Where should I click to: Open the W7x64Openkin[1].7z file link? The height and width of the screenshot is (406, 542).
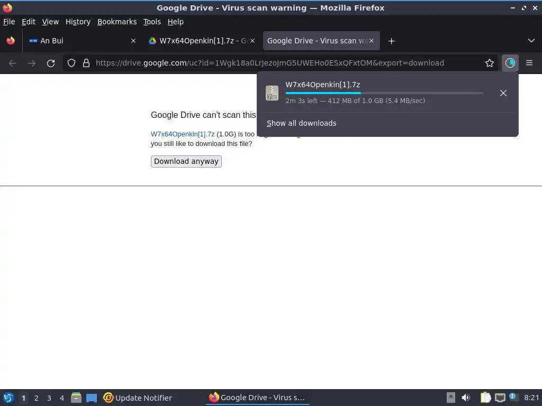[183, 134]
